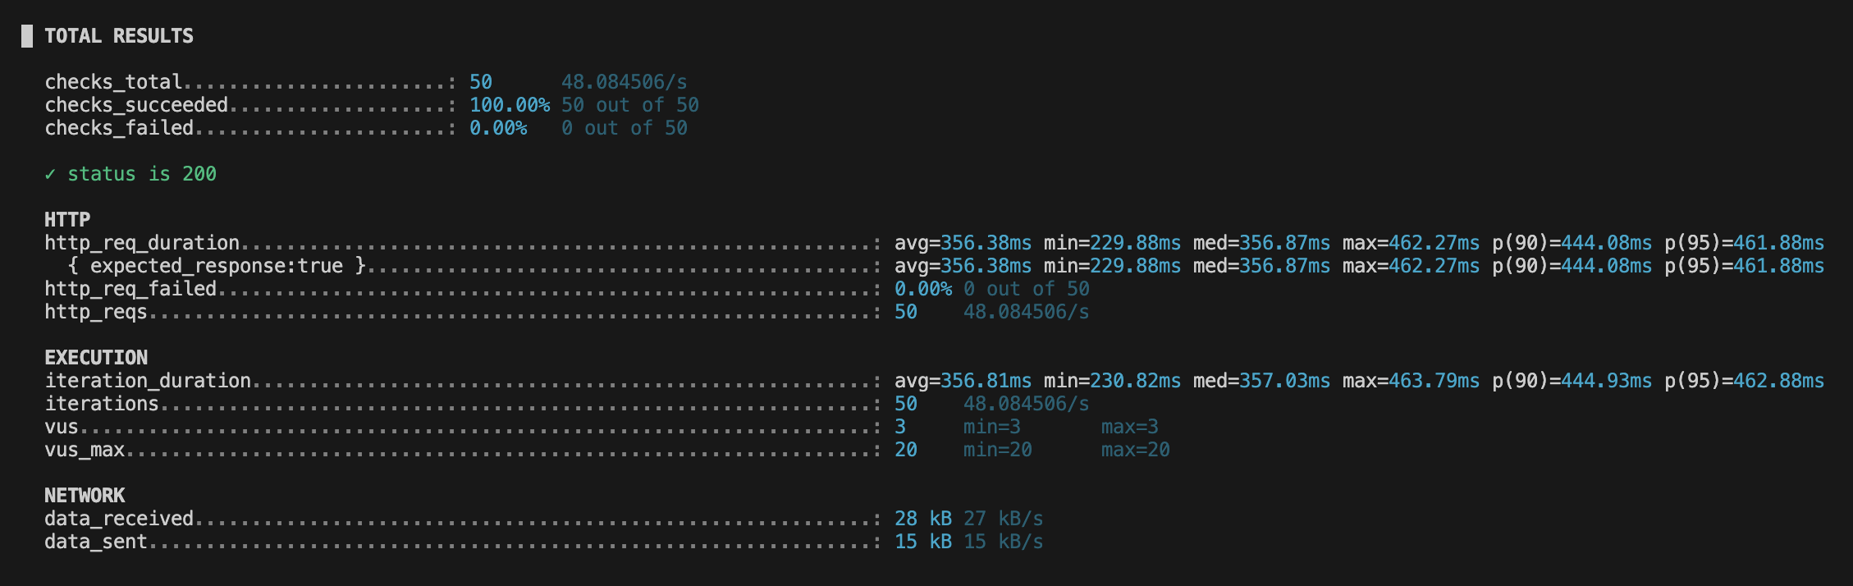Click the vus_max max=20 text
This screenshot has height=586, width=1853.
tap(1136, 450)
